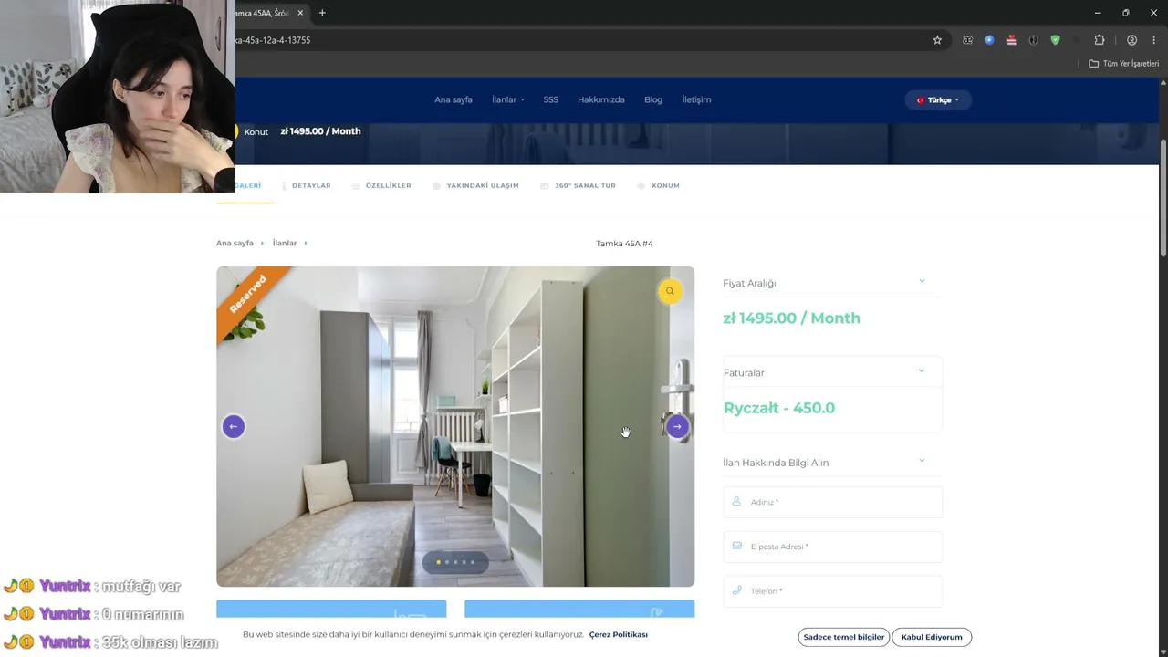Viewport: 1168px width, 657px height.
Task: Click the zł 1495.00 / Month price
Action: [x=791, y=318]
